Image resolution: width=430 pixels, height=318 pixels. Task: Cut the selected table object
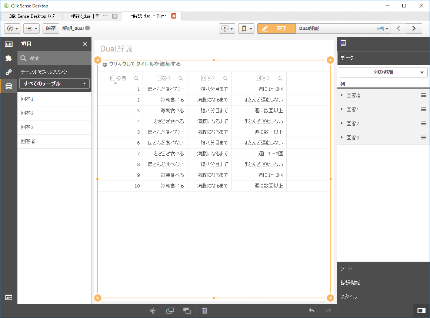point(153,311)
